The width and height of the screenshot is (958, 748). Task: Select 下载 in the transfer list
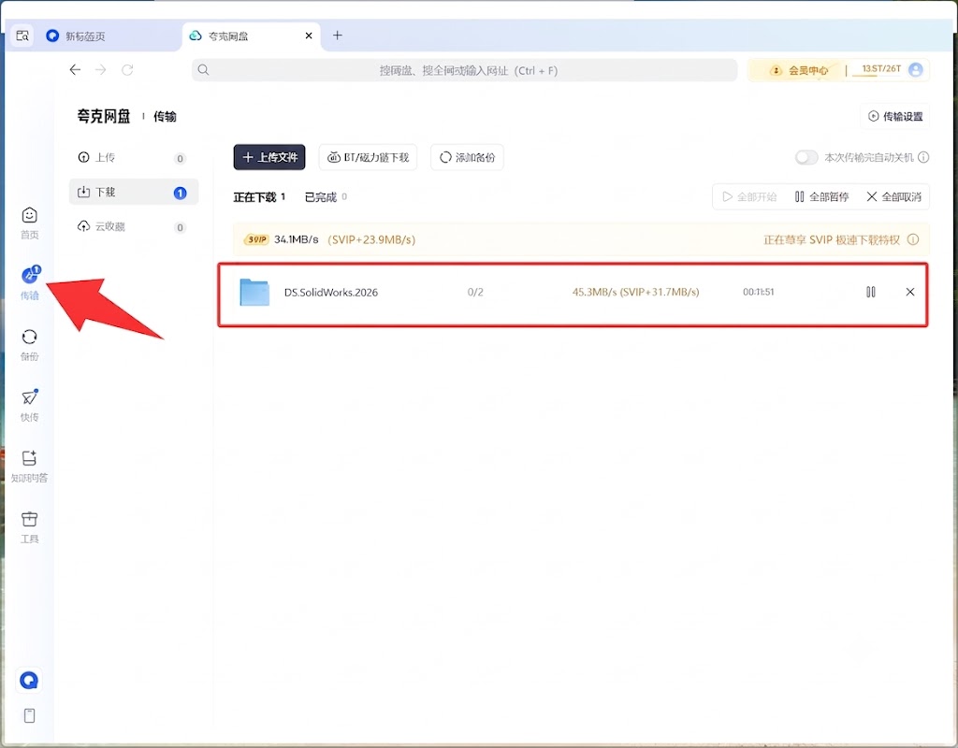point(133,193)
